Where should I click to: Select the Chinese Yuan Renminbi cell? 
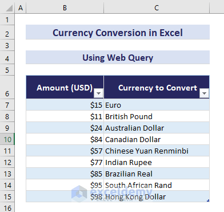click(157, 151)
